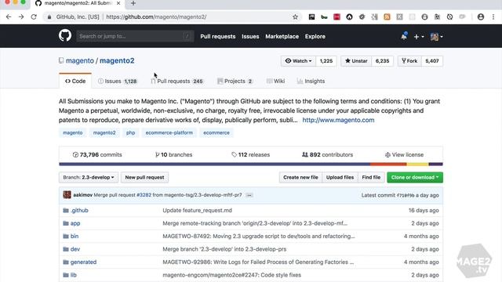Open Chrome three-dot menu

pos(493,17)
